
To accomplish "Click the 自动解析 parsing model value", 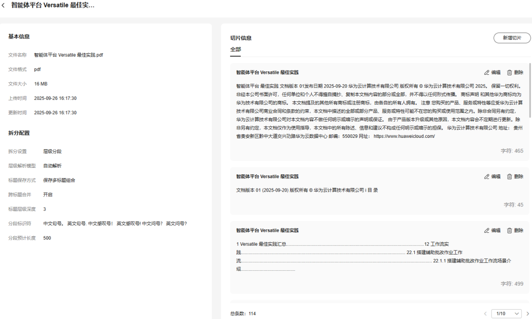I will click(52, 166).
